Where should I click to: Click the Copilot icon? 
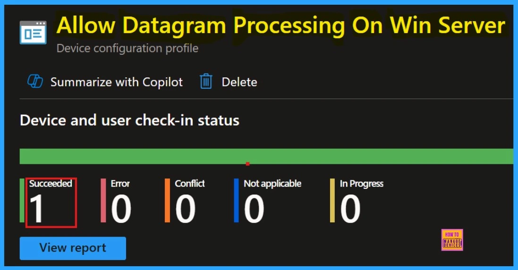(35, 82)
